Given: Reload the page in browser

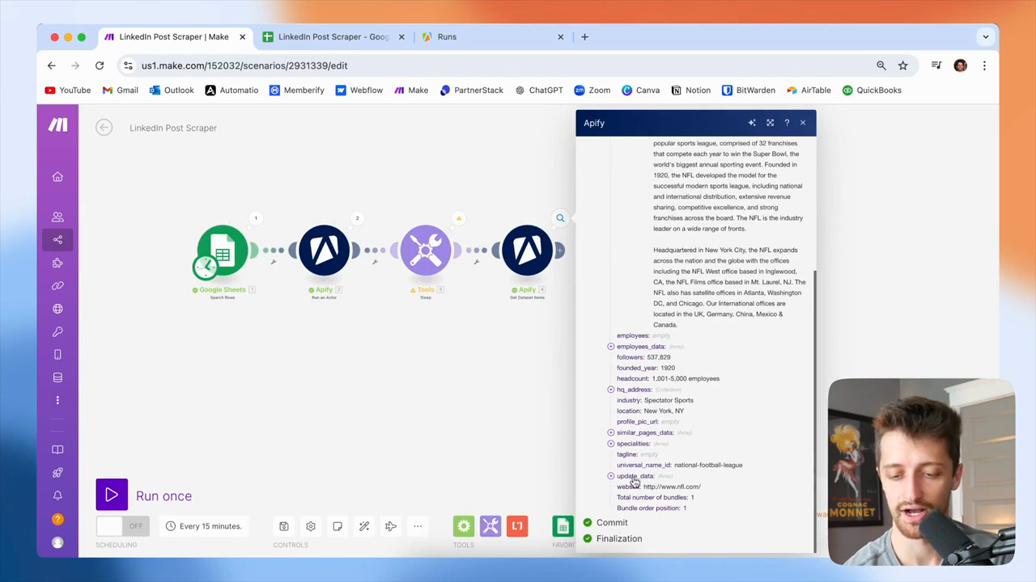Looking at the screenshot, I should click(x=100, y=65).
